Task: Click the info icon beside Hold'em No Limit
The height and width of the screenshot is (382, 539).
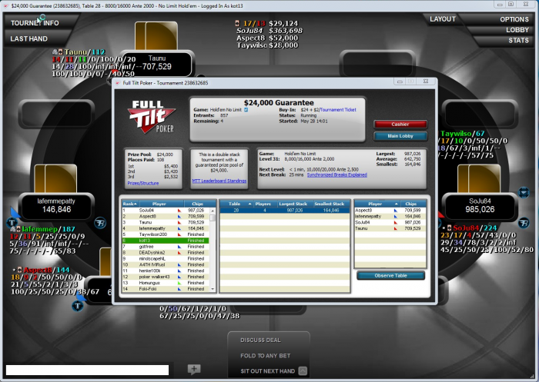Action: click(x=246, y=110)
